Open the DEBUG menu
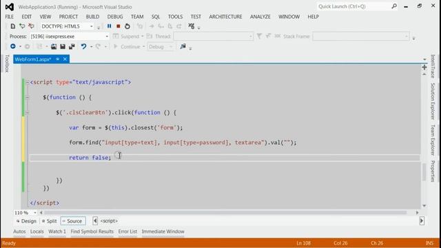The width and height of the screenshot is (441, 248). pos(115,17)
